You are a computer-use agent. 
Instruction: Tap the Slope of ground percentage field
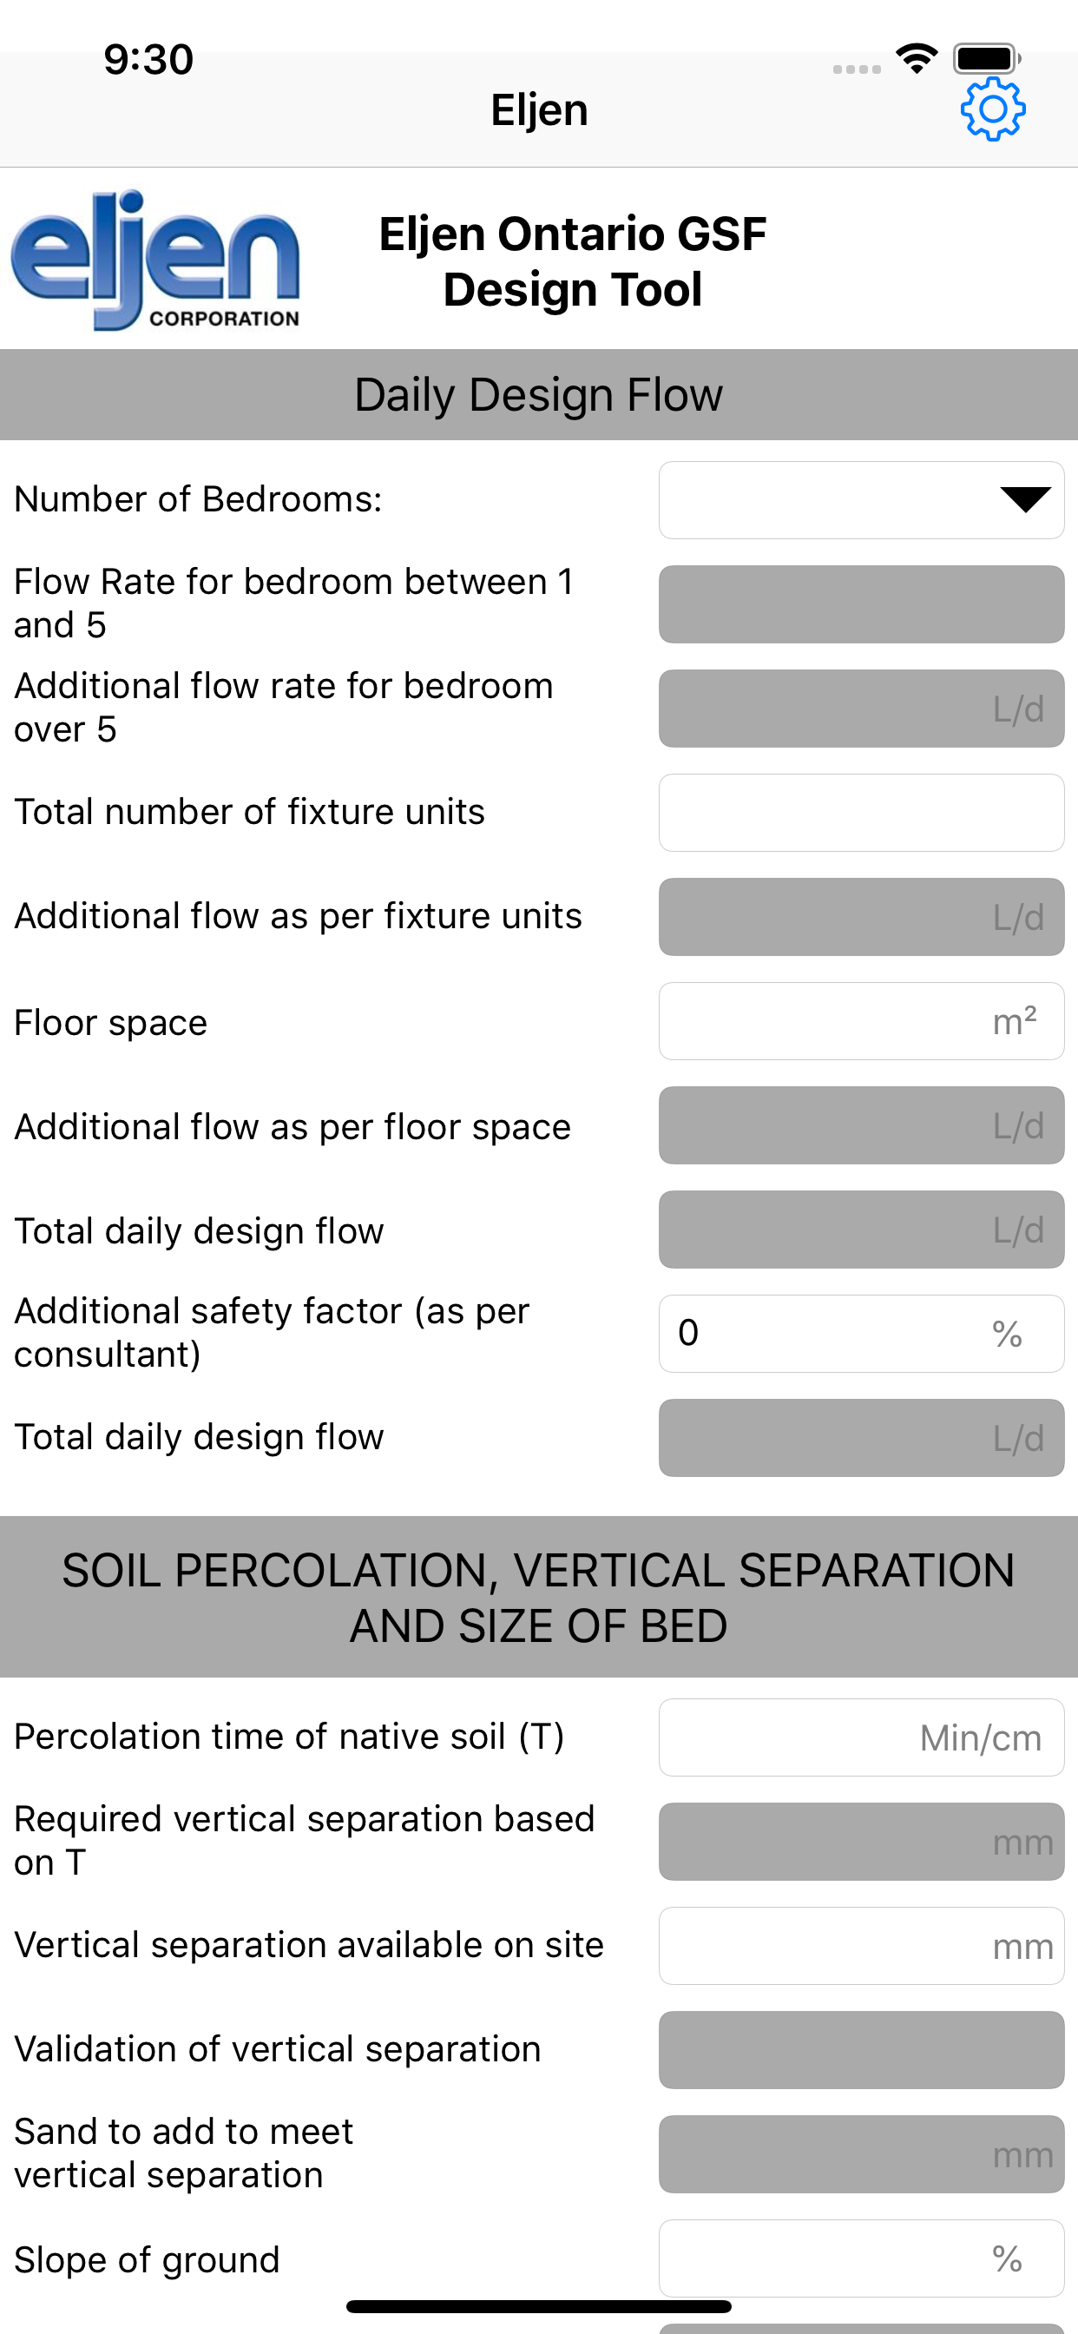pyautogui.click(x=861, y=2258)
